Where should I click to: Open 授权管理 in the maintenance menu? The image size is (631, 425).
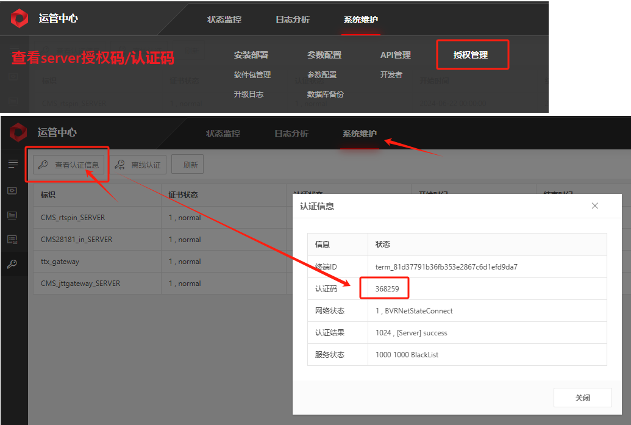471,55
